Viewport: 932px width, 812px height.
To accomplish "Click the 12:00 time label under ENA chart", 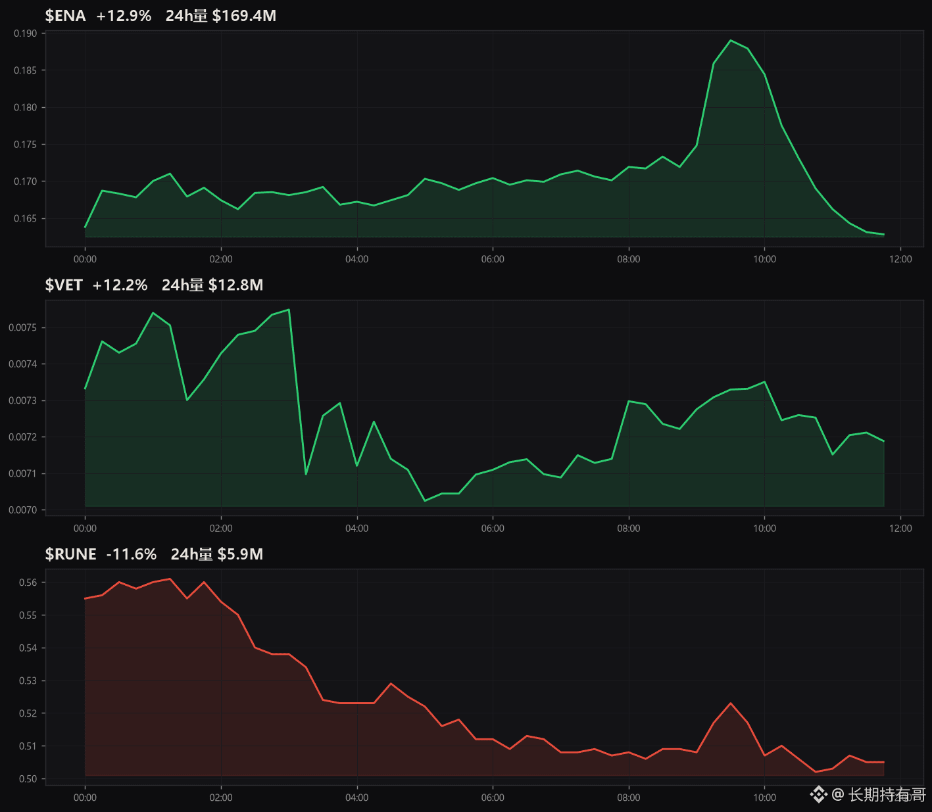I will (x=900, y=259).
